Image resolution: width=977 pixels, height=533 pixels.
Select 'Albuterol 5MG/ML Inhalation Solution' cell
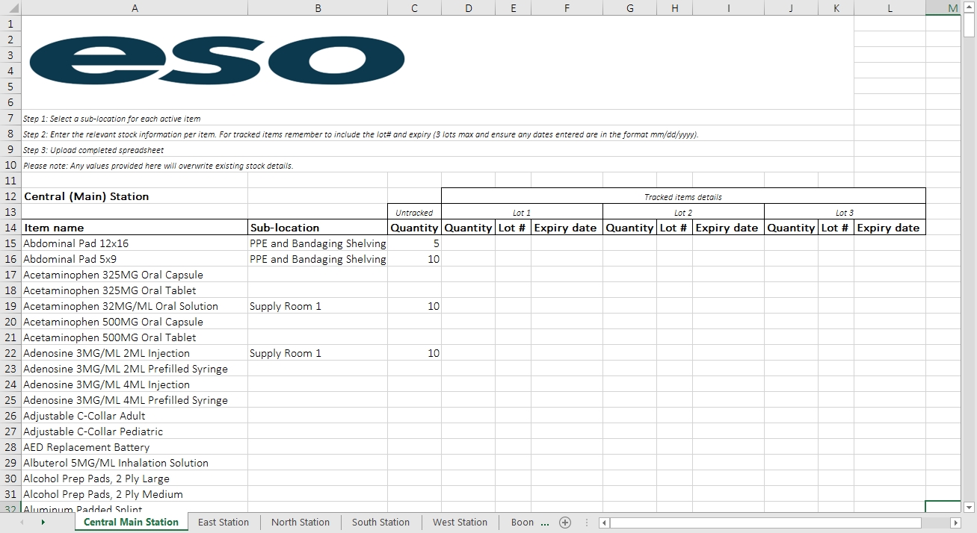(135, 463)
